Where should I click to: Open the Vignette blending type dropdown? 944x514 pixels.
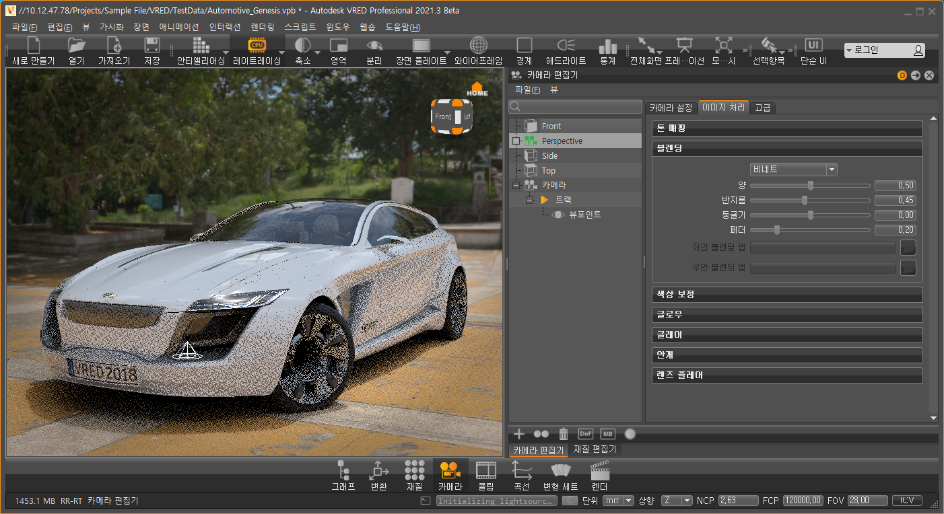point(793,170)
